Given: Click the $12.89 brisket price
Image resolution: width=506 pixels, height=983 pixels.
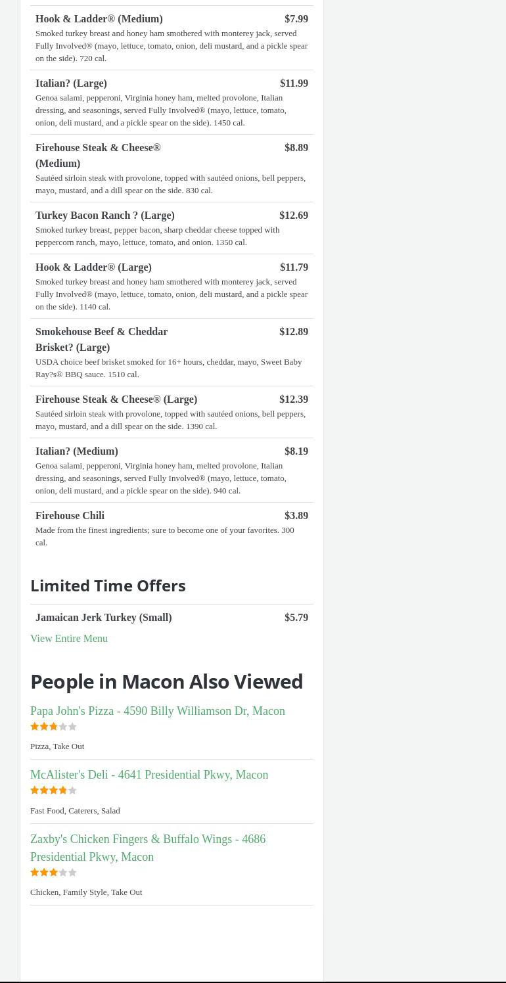Looking at the screenshot, I should (294, 332).
